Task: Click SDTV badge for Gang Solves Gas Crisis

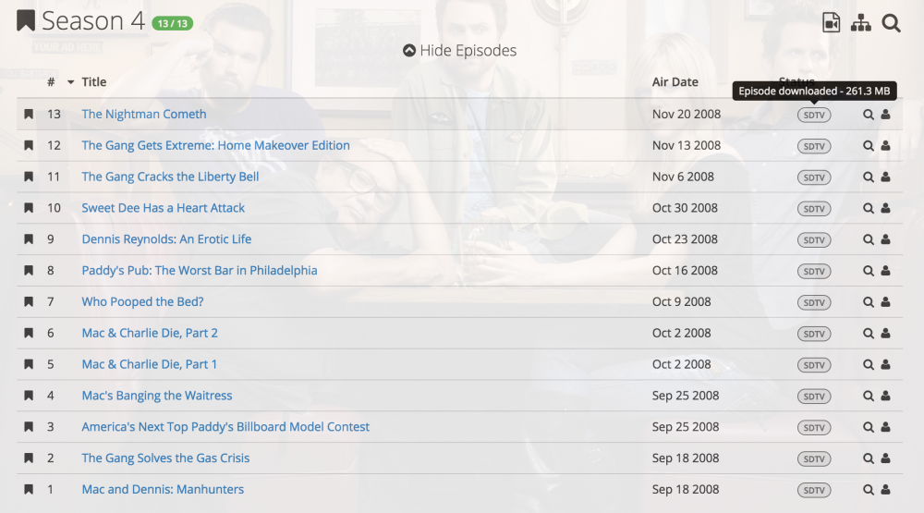Action: coord(814,458)
